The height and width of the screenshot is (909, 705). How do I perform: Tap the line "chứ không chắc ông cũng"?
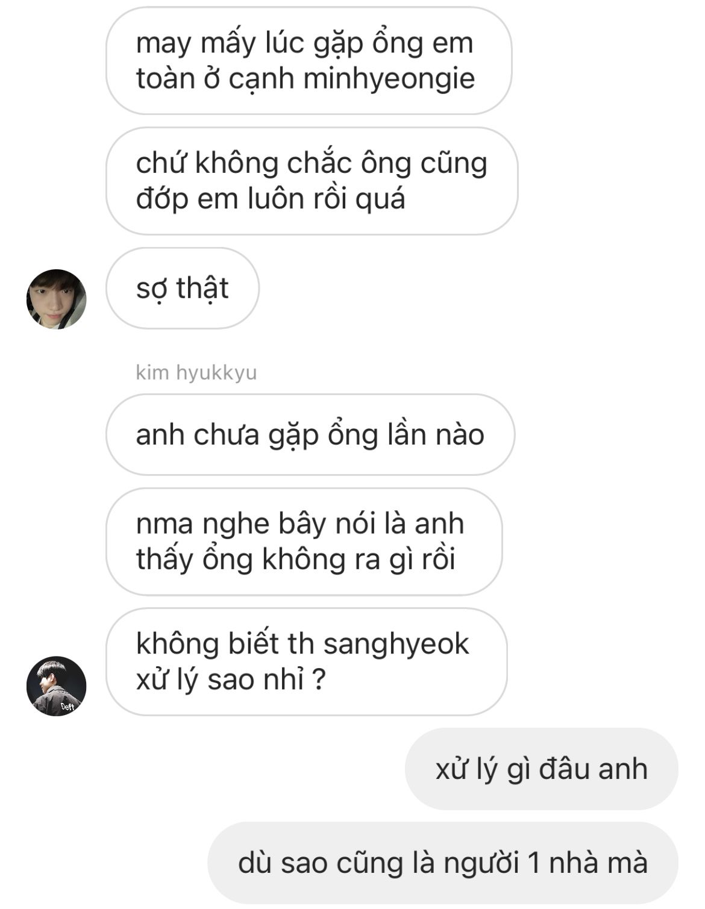(x=312, y=163)
